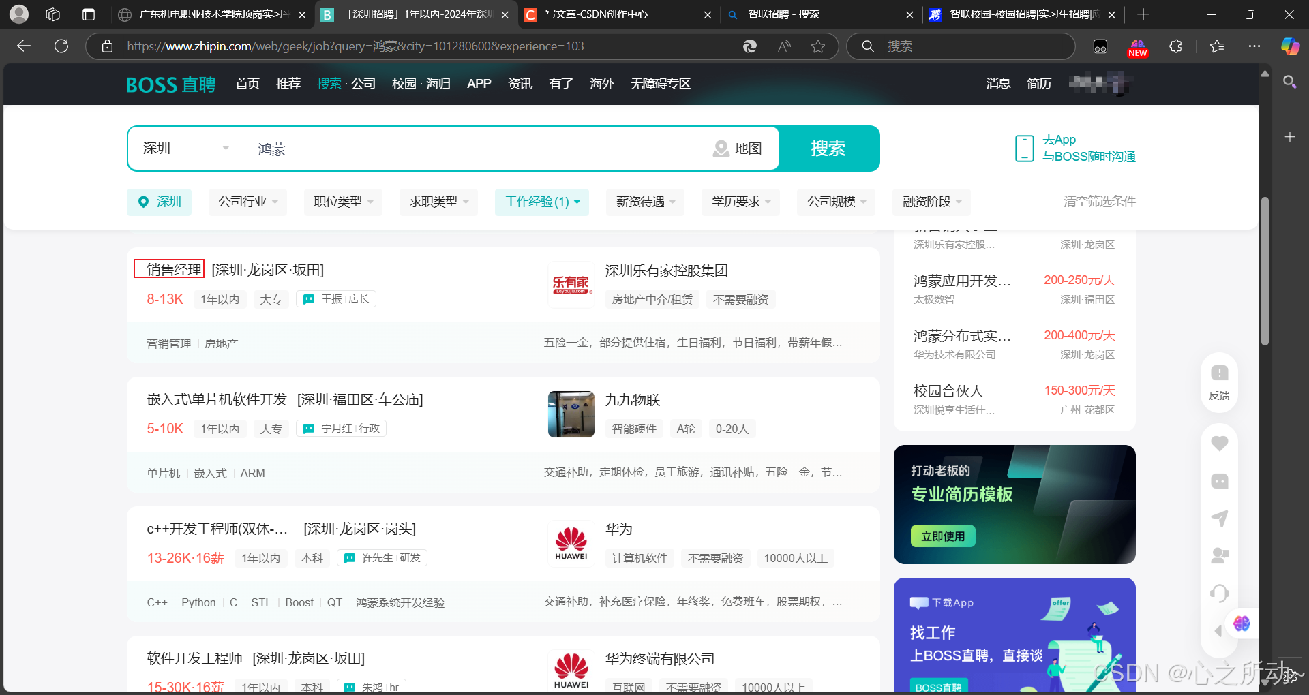Open browser settings three-dots menu
Image resolution: width=1309 pixels, height=695 pixels.
coord(1254,46)
